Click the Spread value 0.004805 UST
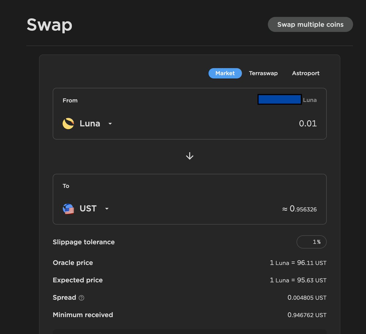The width and height of the screenshot is (366, 334). tap(307, 297)
